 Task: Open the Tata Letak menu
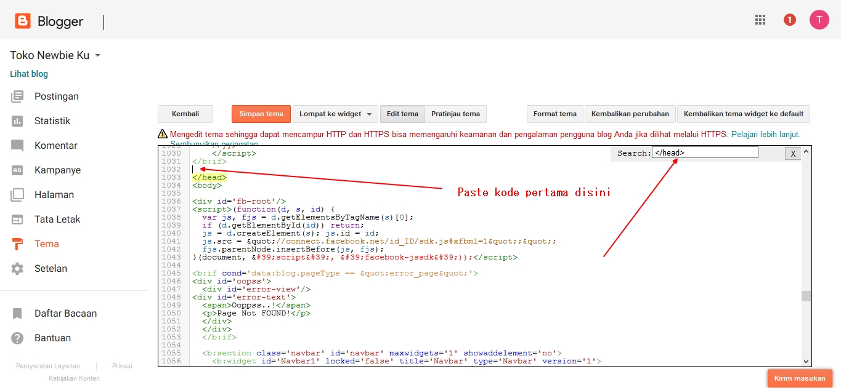pyautogui.click(x=57, y=220)
